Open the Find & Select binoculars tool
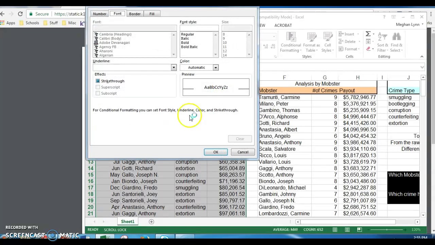The height and width of the screenshot is (245, 435). (396, 43)
